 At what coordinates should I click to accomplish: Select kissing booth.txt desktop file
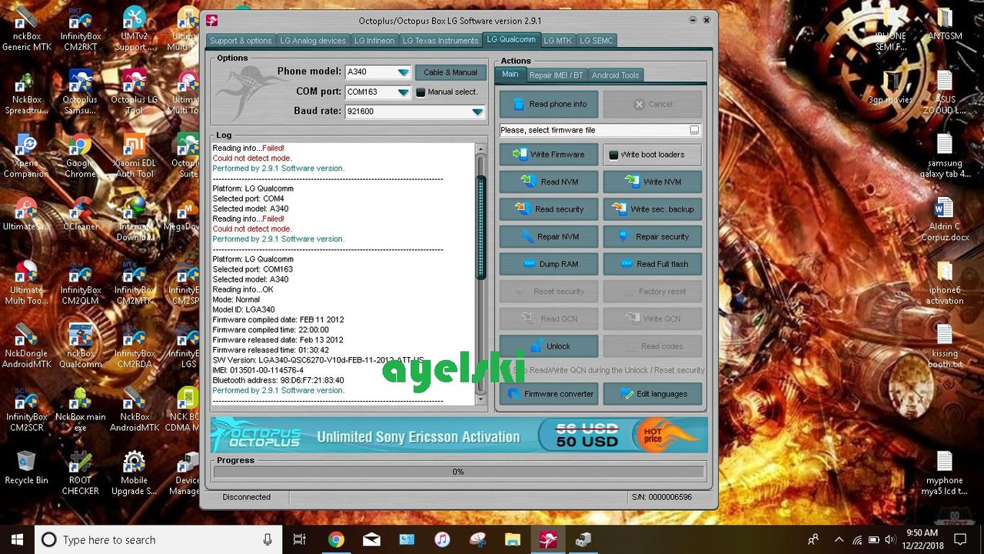point(944,346)
